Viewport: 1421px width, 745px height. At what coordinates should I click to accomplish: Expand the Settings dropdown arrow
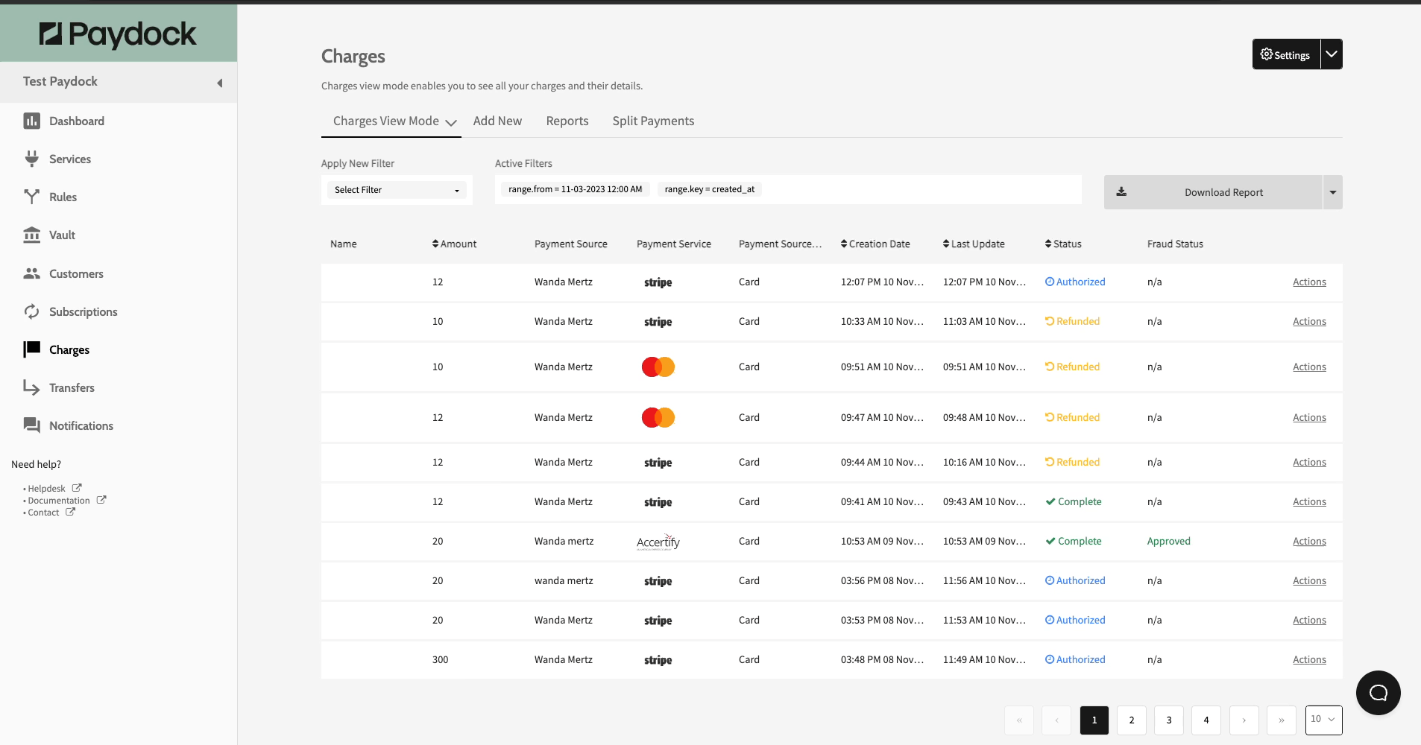[x=1332, y=54]
